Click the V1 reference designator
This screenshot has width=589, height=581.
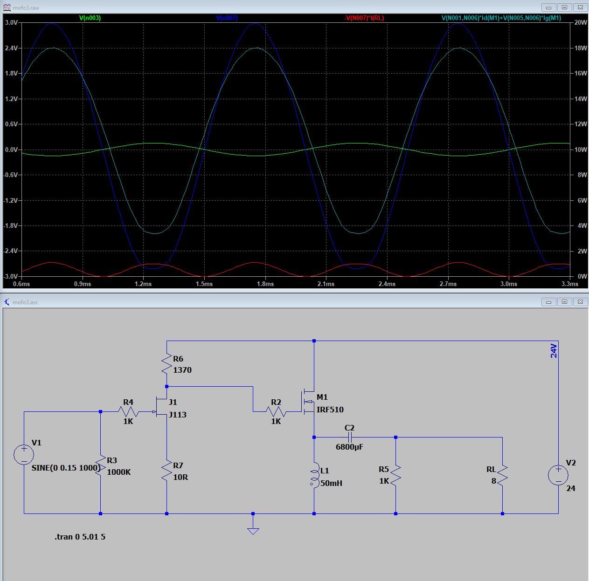click(36, 443)
